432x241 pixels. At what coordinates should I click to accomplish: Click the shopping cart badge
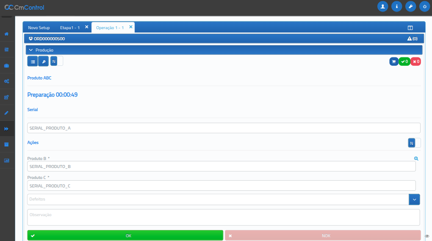coord(394,62)
